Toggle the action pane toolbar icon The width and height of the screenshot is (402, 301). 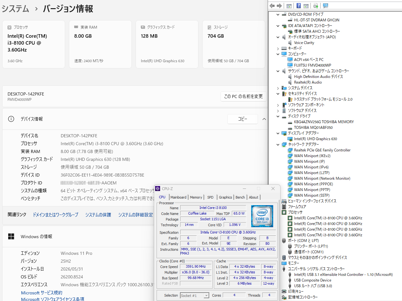pos(306,6)
